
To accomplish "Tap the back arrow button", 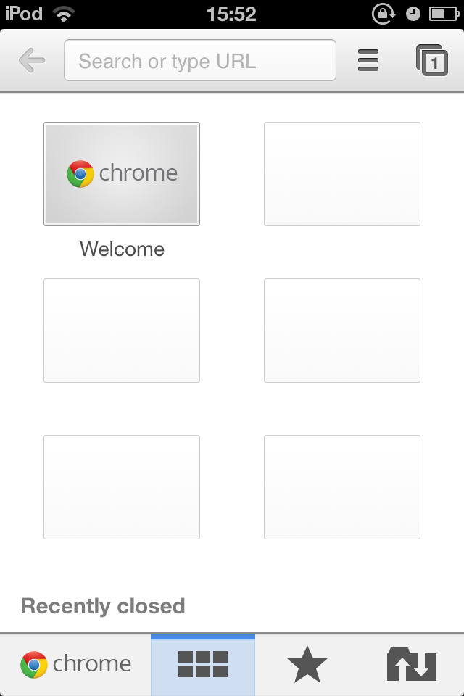I will click(x=32, y=60).
